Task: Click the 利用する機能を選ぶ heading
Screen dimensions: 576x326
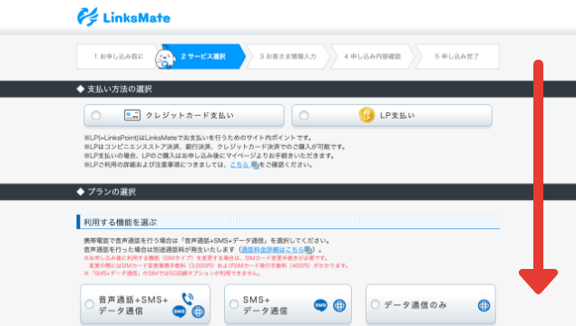Action: tap(120, 222)
